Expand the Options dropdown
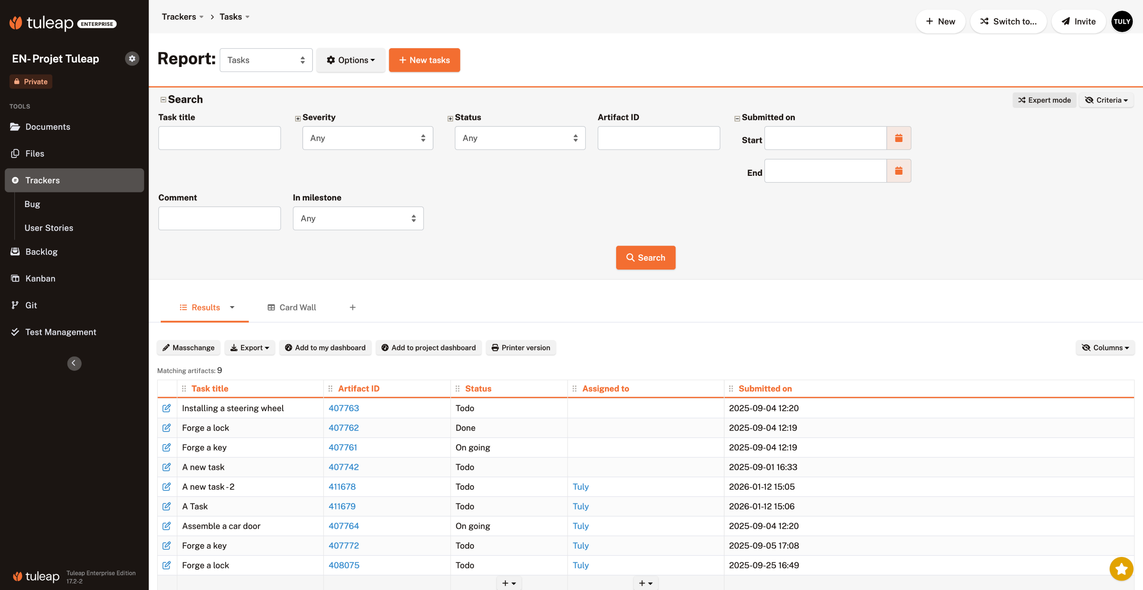1143x590 pixels. pyautogui.click(x=350, y=60)
